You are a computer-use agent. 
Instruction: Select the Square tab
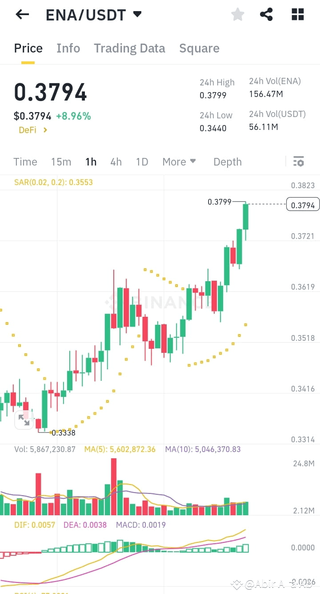[199, 48]
